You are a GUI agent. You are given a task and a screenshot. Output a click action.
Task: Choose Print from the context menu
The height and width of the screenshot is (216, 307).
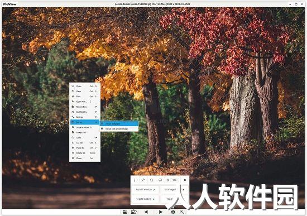85,97
